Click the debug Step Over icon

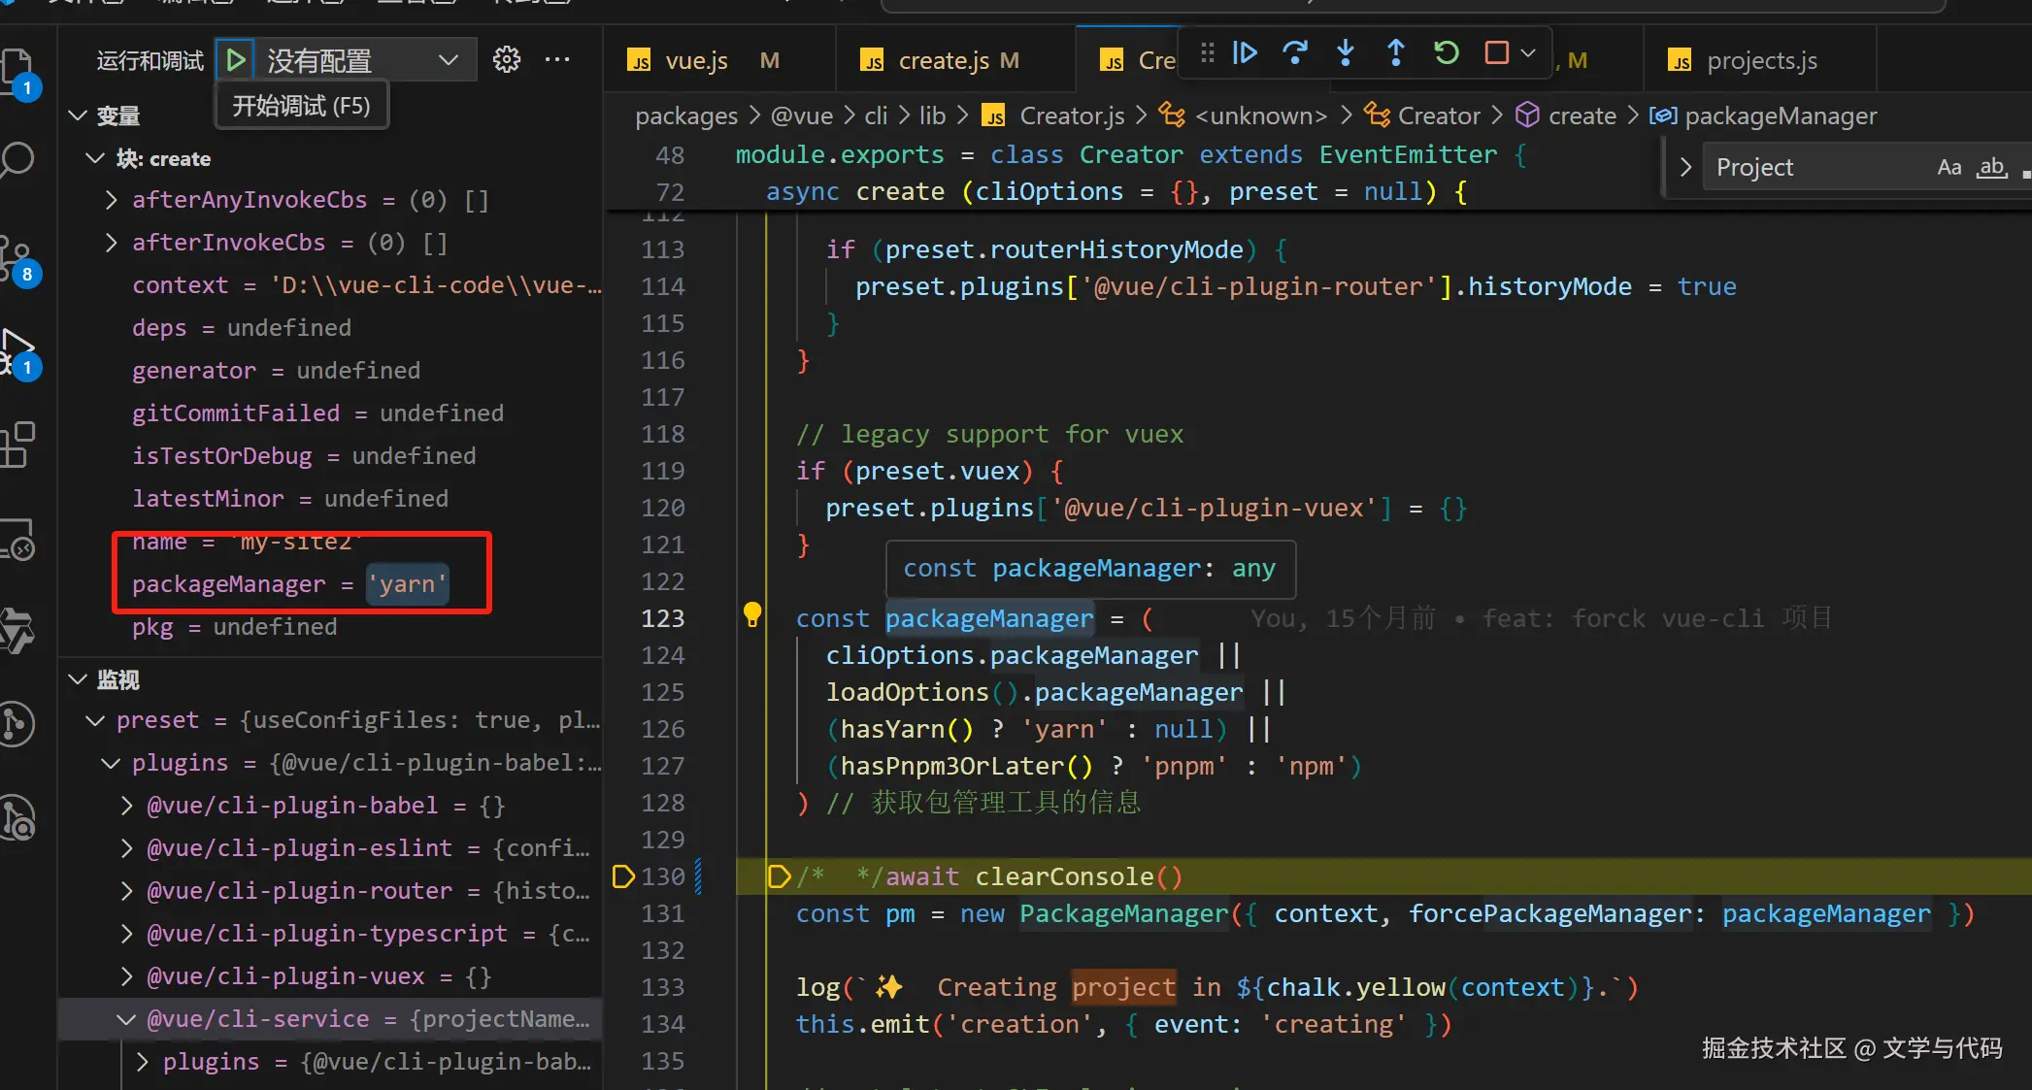(x=1294, y=52)
